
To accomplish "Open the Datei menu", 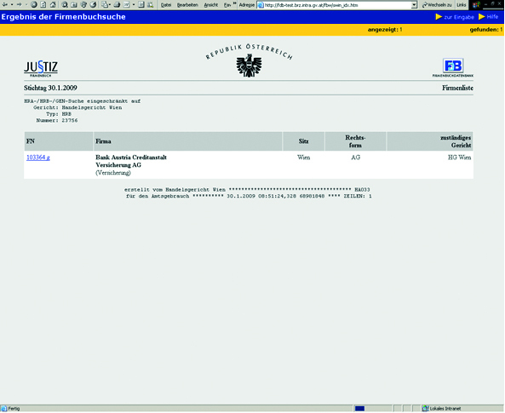I will 166,5.
